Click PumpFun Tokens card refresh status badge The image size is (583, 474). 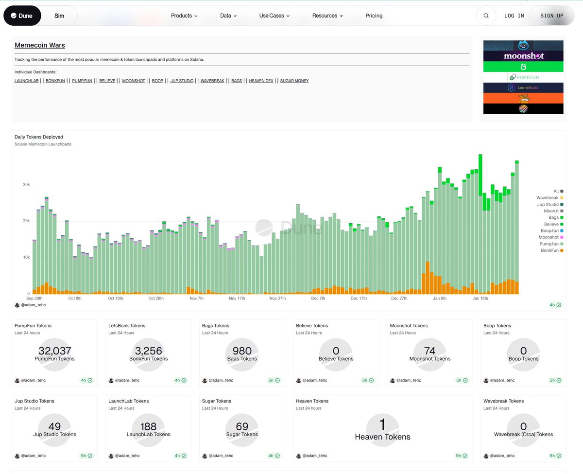tap(86, 380)
